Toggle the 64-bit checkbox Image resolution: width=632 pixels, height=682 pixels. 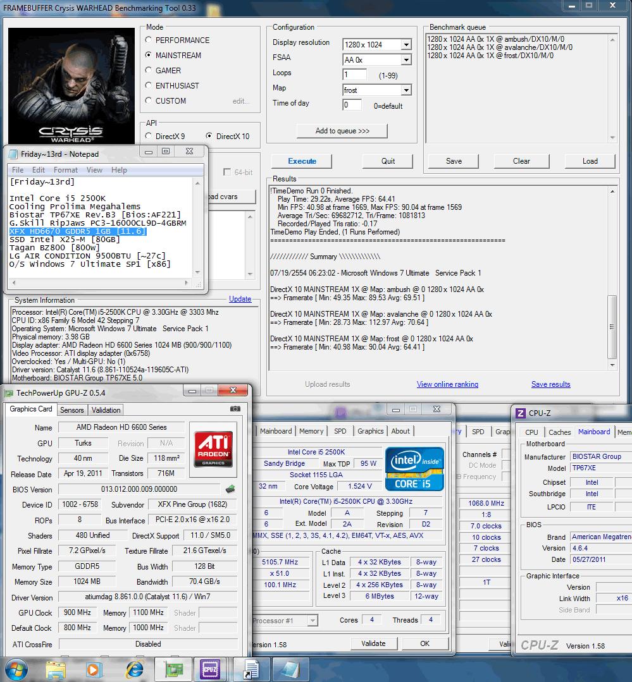(226, 173)
